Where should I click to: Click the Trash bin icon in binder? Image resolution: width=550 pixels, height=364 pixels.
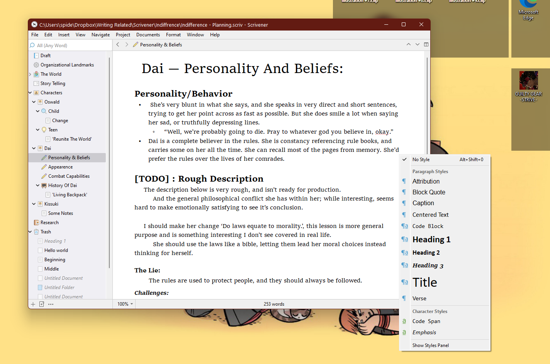click(x=36, y=231)
